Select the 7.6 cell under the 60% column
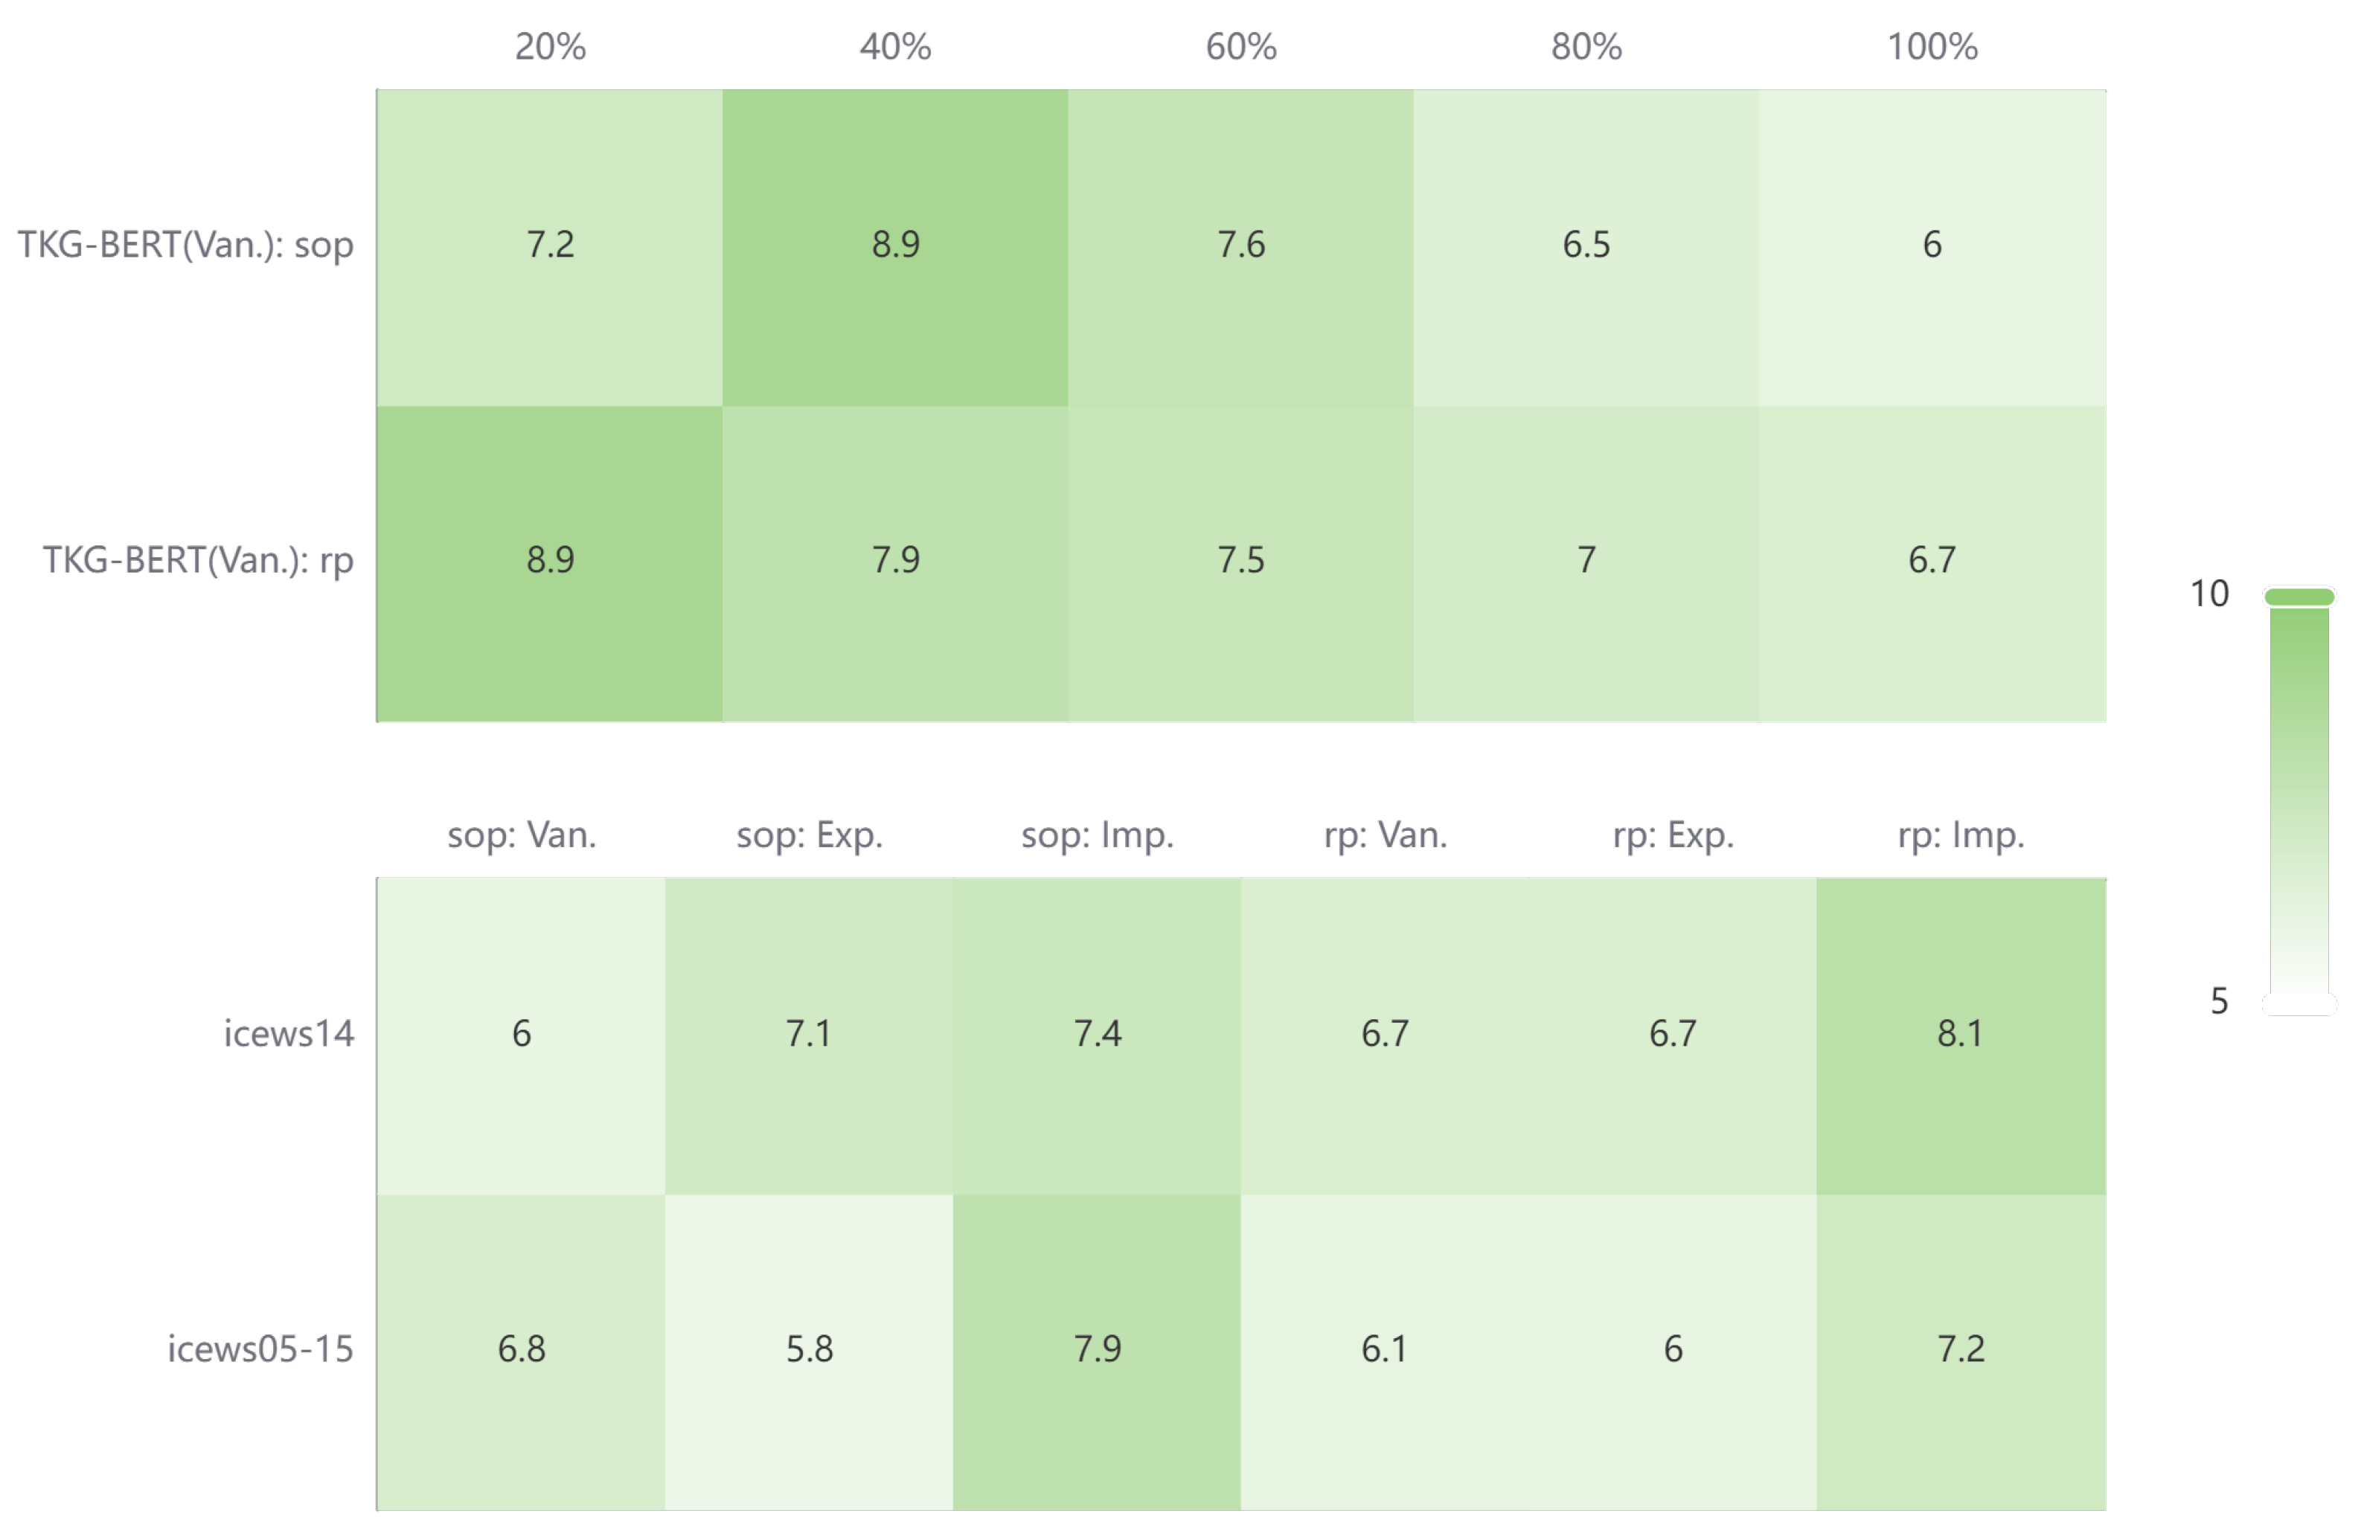 [x=1240, y=246]
